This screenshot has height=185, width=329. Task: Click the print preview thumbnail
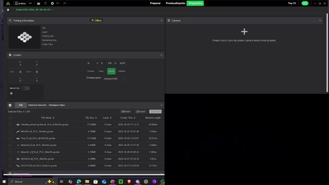point(25,37)
